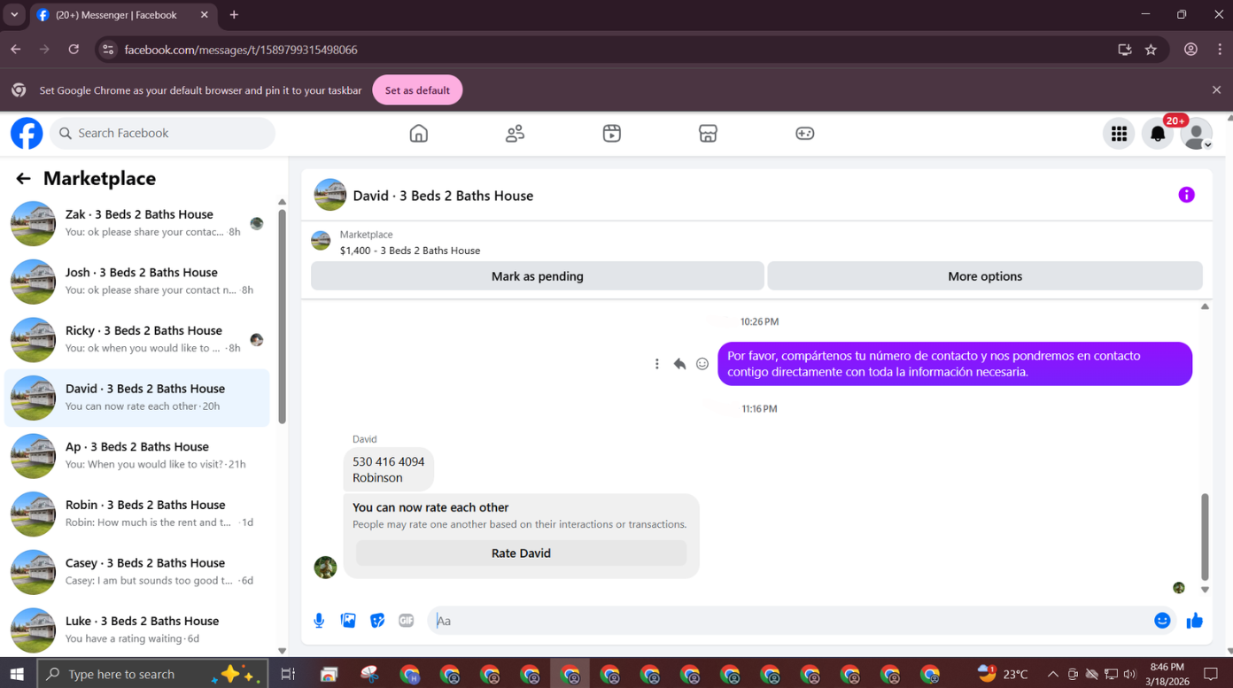Viewport: 1233px width, 688px height.
Task: Open Facebook home via logo icon
Action: point(27,134)
